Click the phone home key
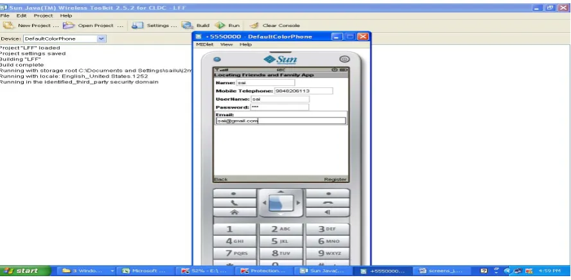The image size is (571, 280). (234, 213)
